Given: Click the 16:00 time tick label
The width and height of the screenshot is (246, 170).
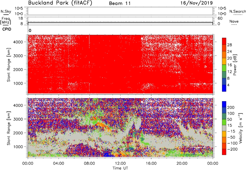Looking at the screenshot, I should (151, 164).
